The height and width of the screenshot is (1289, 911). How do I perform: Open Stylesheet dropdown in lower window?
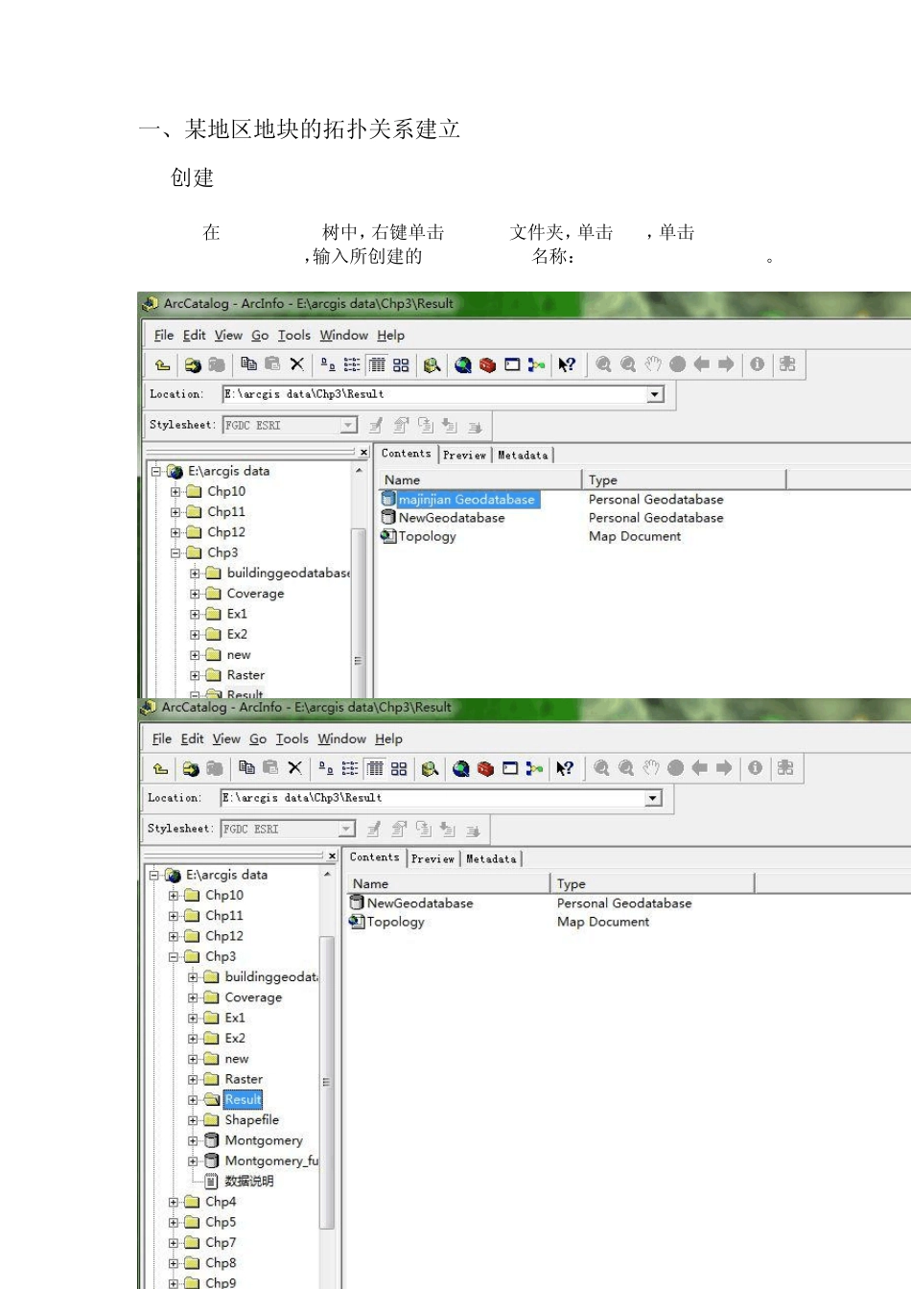pos(346,829)
